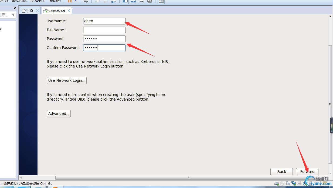Image resolution: width=333 pixels, height=188 pixels.
Task: Click the right-edge panel grip handle
Action: pyautogui.click(x=332, y=125)
